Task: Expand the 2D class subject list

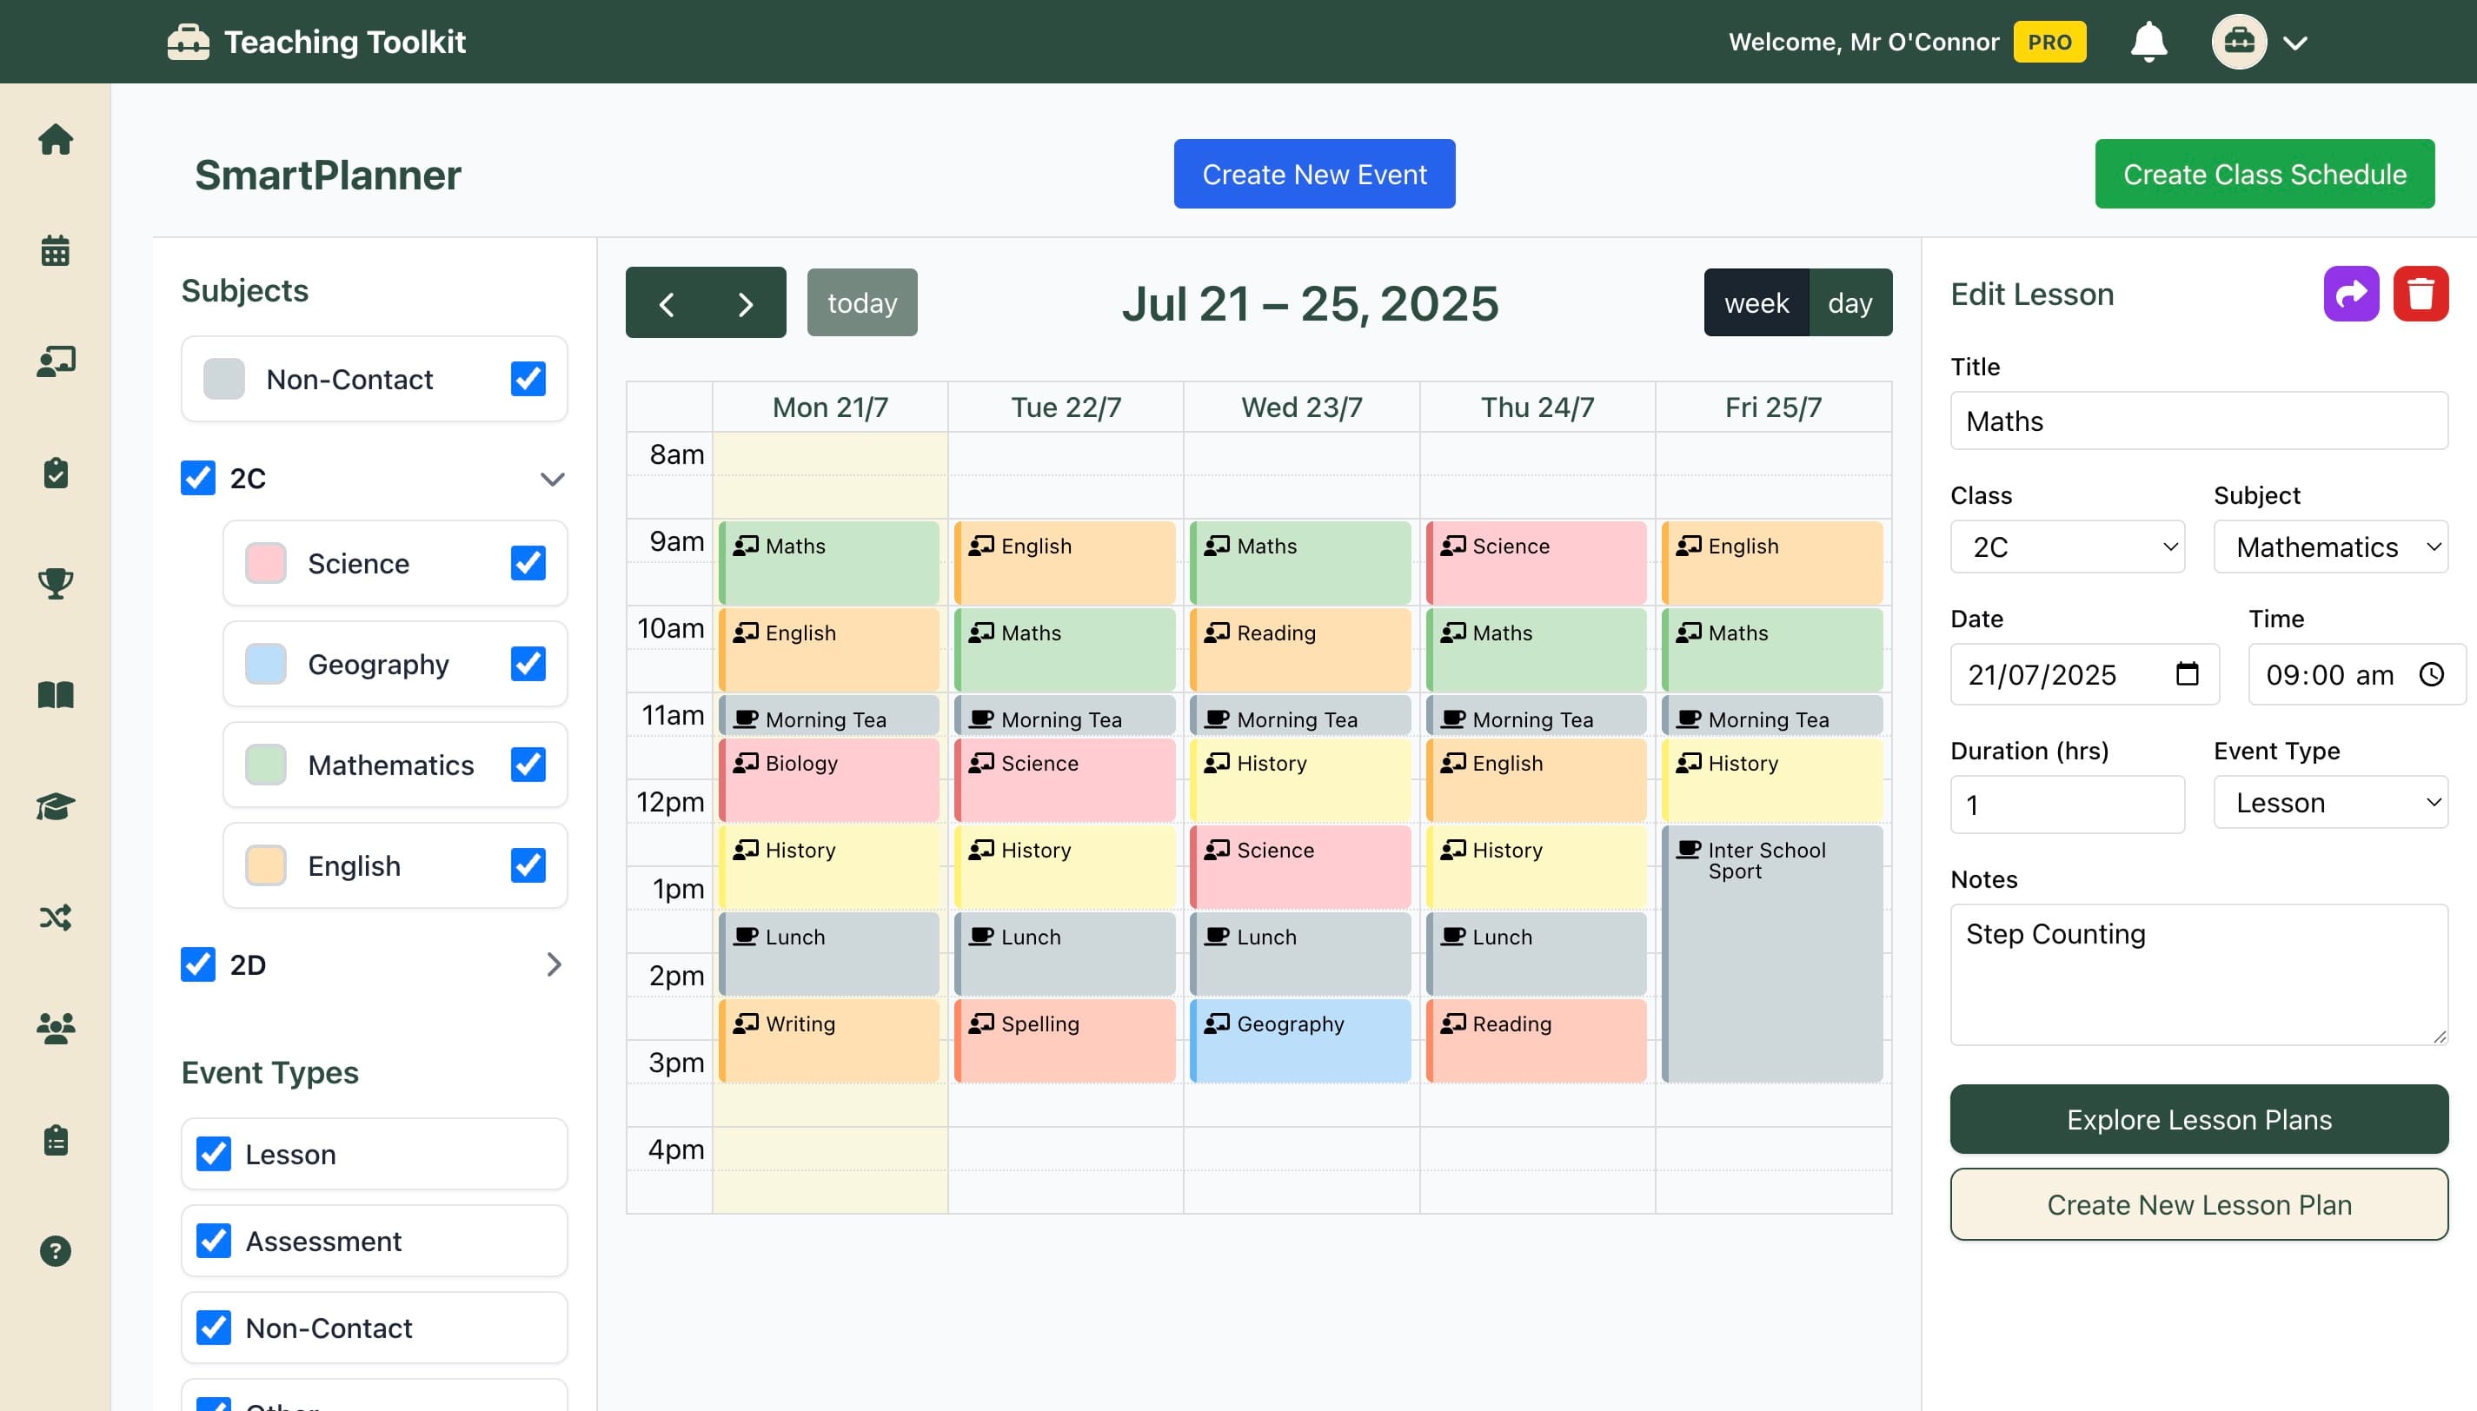Action: [555, 964]
